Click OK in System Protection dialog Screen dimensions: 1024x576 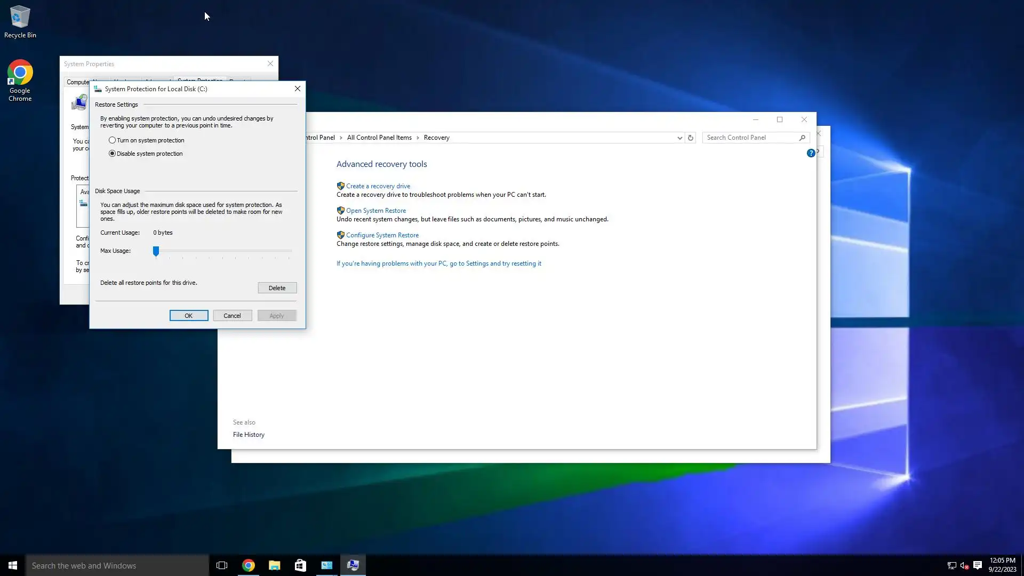[189, 316]
